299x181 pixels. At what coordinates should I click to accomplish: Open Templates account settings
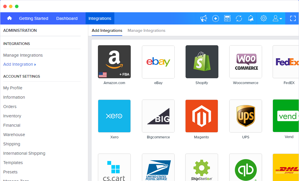(x=13, y=163)
